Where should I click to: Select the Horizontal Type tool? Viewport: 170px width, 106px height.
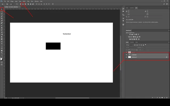pos(2,44)
